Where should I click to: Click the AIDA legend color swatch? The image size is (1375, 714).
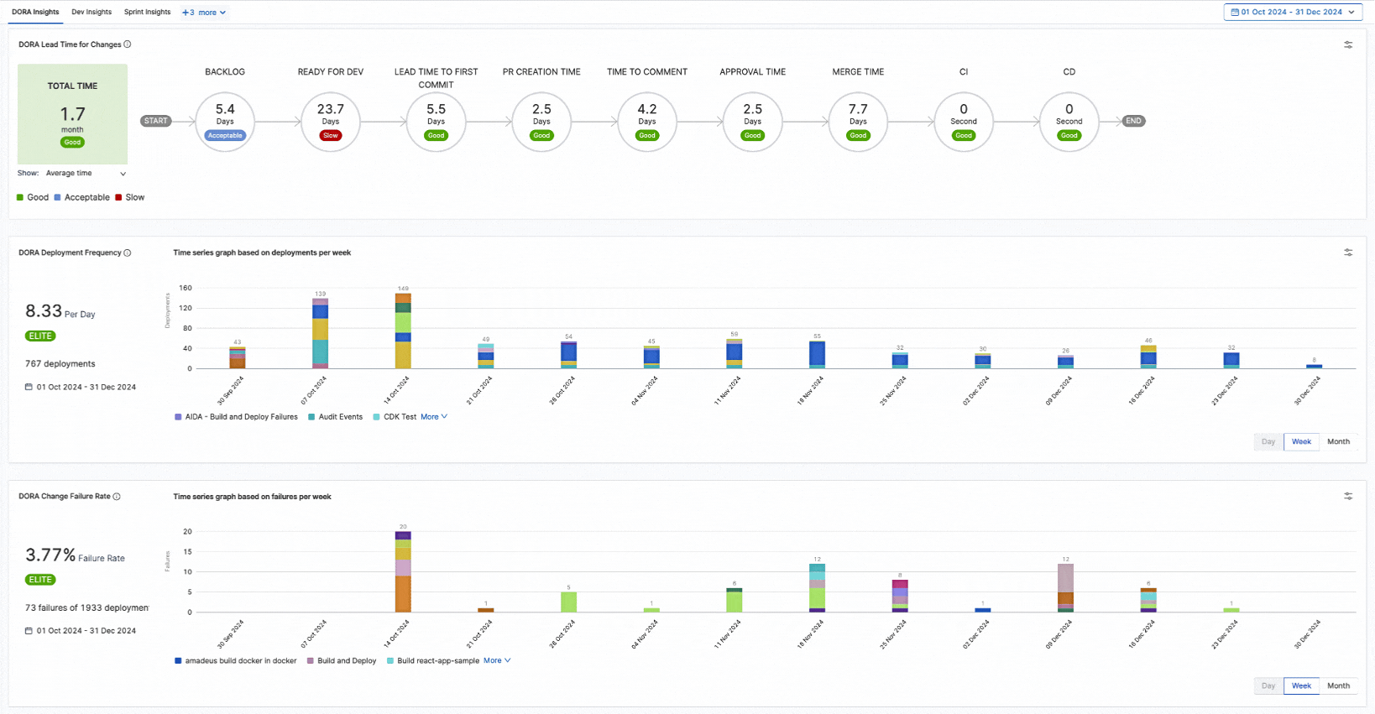tap(178, 417)
